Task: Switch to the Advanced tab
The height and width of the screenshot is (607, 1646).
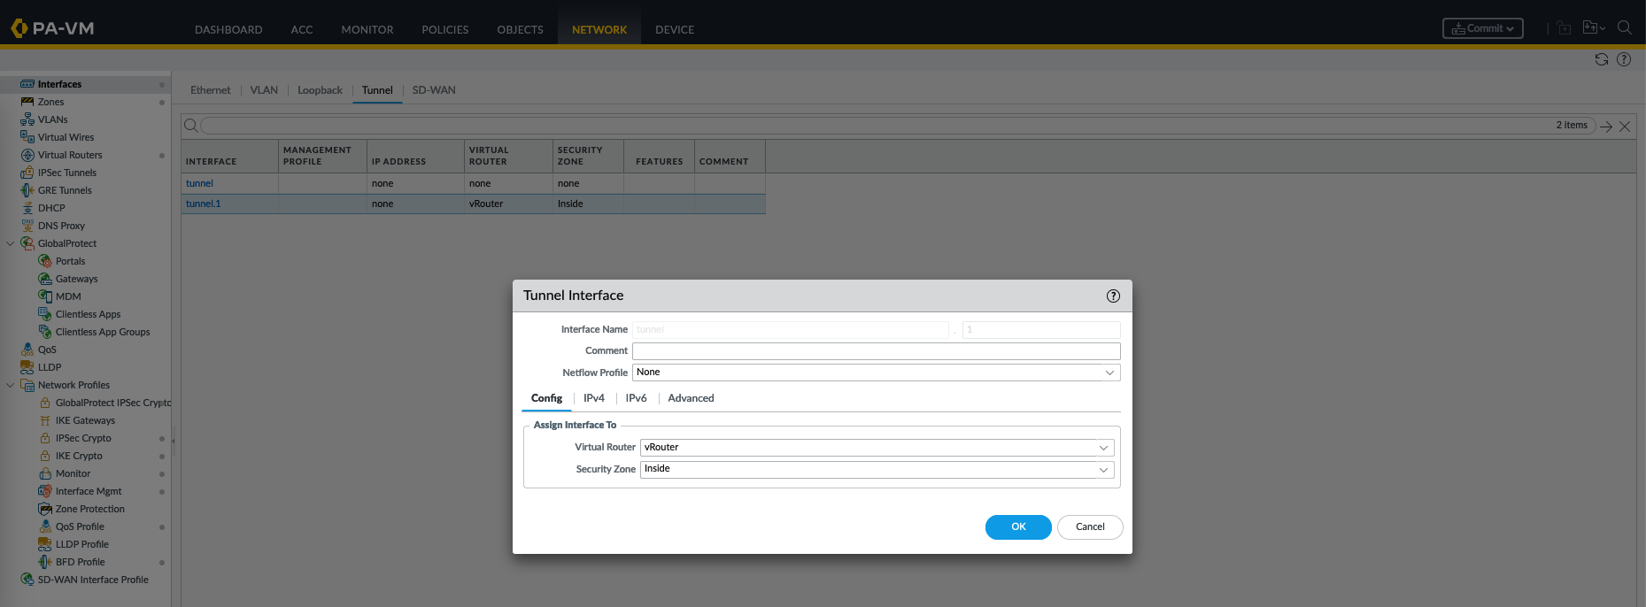Action: coord(691,398)
